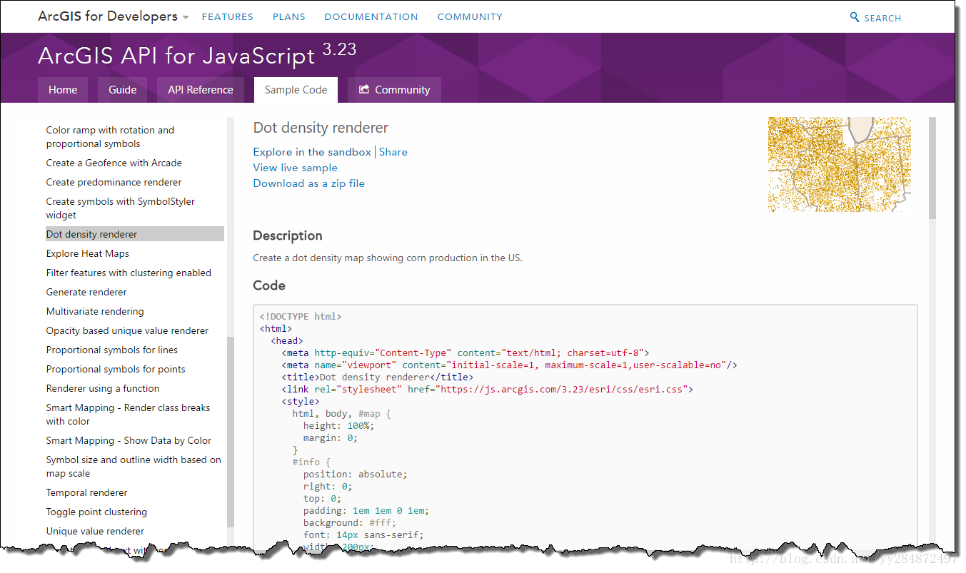Screen dimensions: 966x573
Task: Open the COMMUNITY top menu
Action: point(470,17)
